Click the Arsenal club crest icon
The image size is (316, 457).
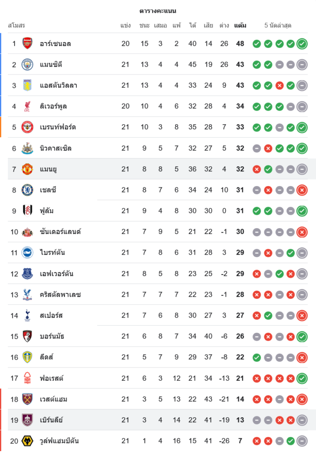click(x=28, y=43)
